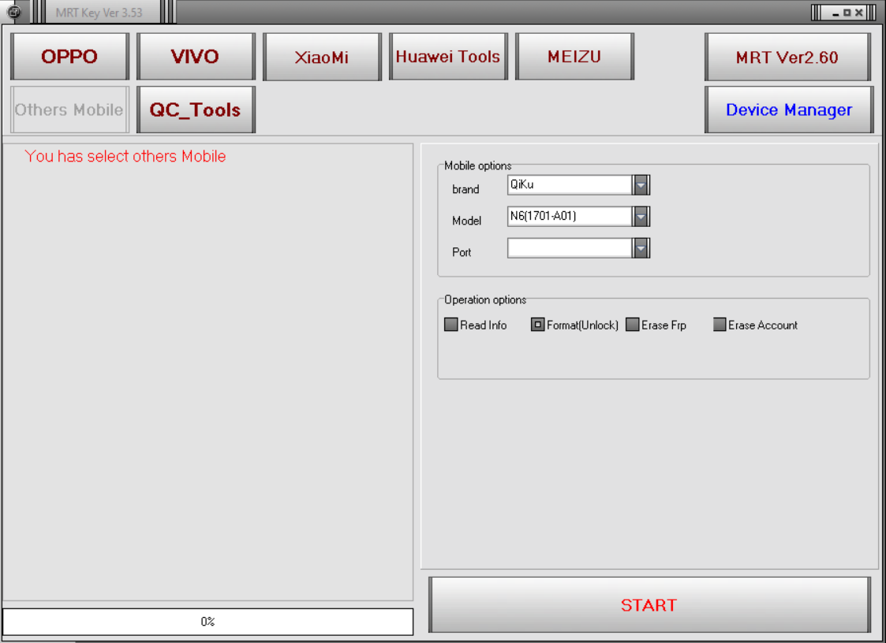Click the START button

coord(649,604)
